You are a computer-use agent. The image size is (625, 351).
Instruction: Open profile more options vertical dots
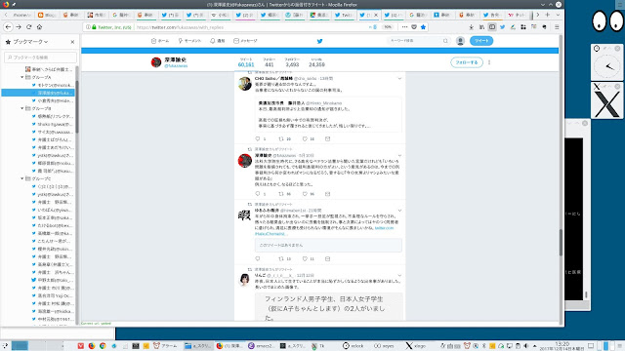tap(489, 62)
